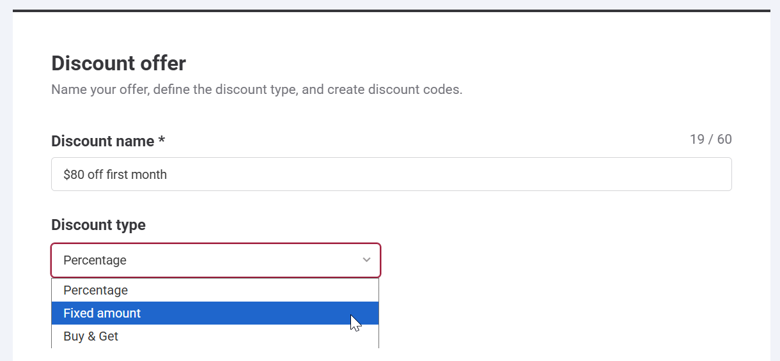Image resolution: width=780 pixels, height=361 pixels.
Task: Select the Fixed amount option
Action: point(102,313)
